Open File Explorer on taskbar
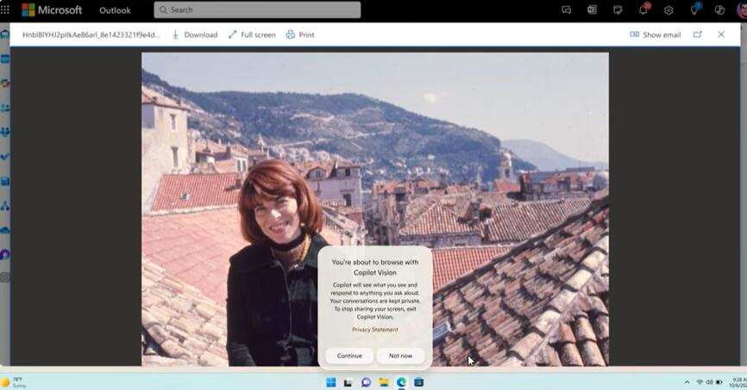747x390 pixels. tap(384, 382)
